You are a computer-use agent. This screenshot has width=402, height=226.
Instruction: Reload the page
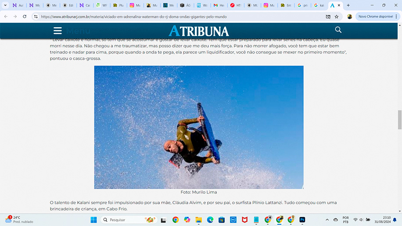[25, 16]
